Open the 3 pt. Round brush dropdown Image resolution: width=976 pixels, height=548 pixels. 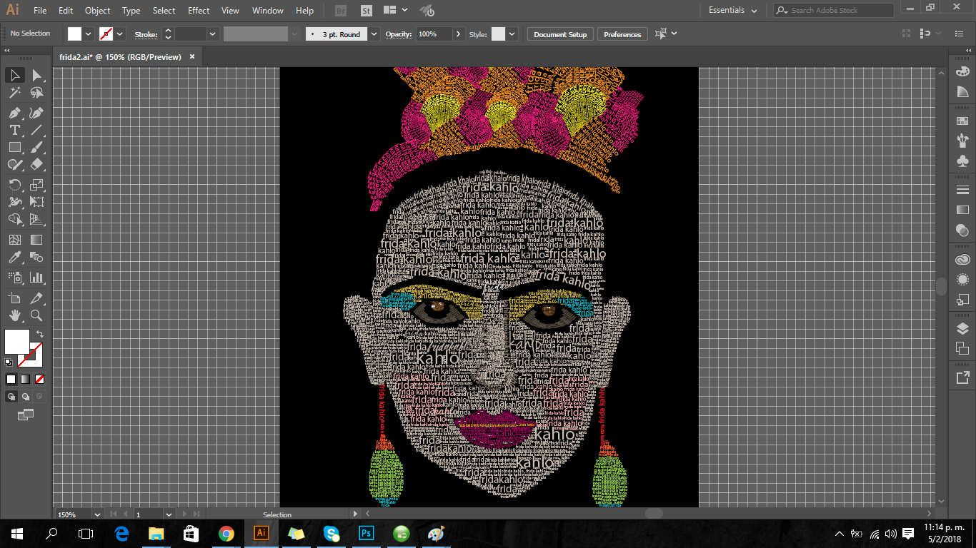point(374,34)
